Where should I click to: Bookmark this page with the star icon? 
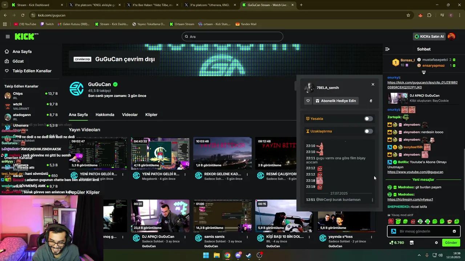408,15
